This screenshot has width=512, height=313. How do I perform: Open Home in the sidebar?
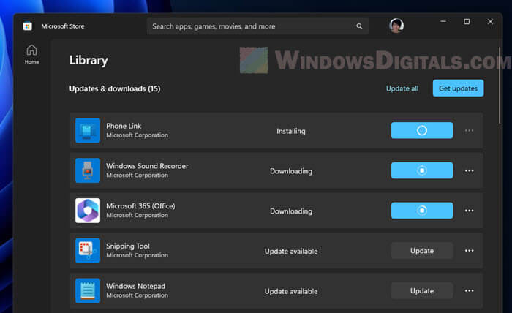pyautogui.click(x=31, y=54)
